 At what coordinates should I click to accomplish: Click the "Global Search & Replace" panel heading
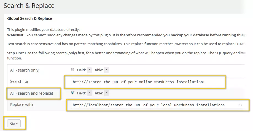pyautogui.click(x=29, y=18)
